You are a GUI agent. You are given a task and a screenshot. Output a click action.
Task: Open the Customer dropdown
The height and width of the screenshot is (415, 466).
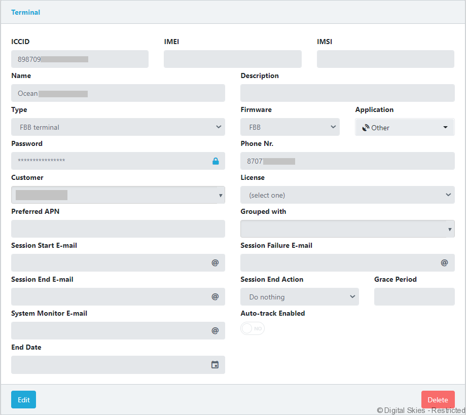point(118,195)
